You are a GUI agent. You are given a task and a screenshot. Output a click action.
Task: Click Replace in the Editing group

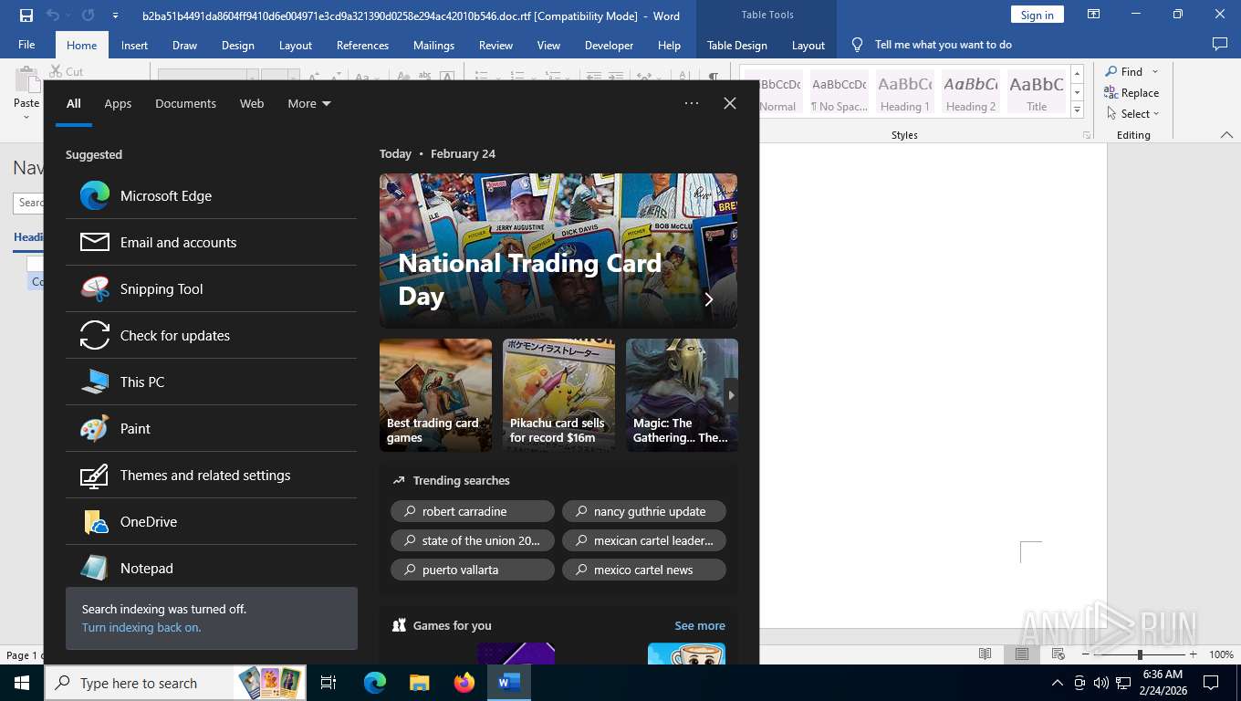click(1131, 92)
